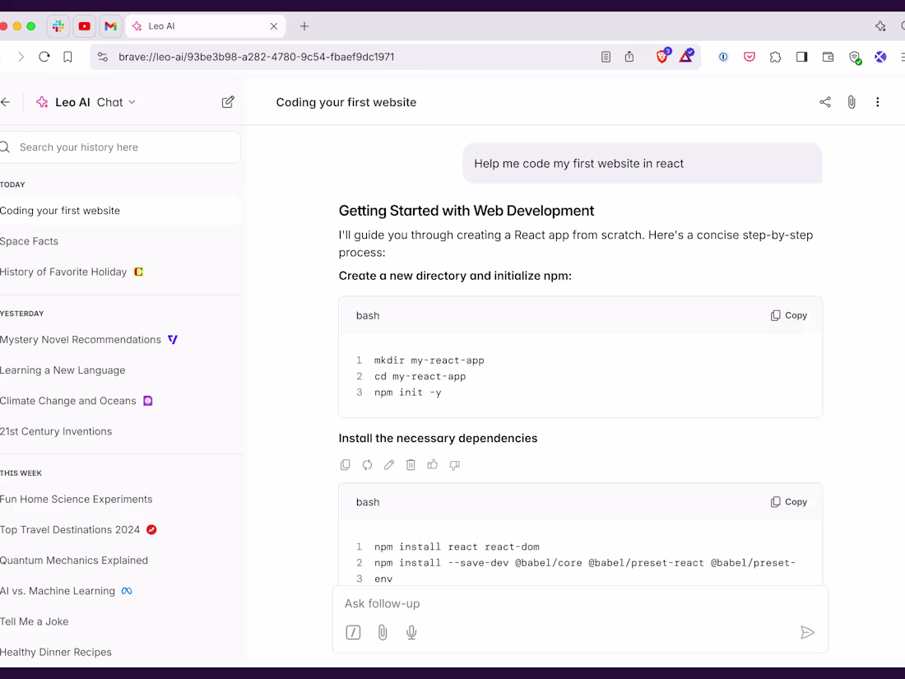The height and width of the screenshot is (679, 905).
Task: Give a thumbs down to the answer
Action: pos(453,464)
